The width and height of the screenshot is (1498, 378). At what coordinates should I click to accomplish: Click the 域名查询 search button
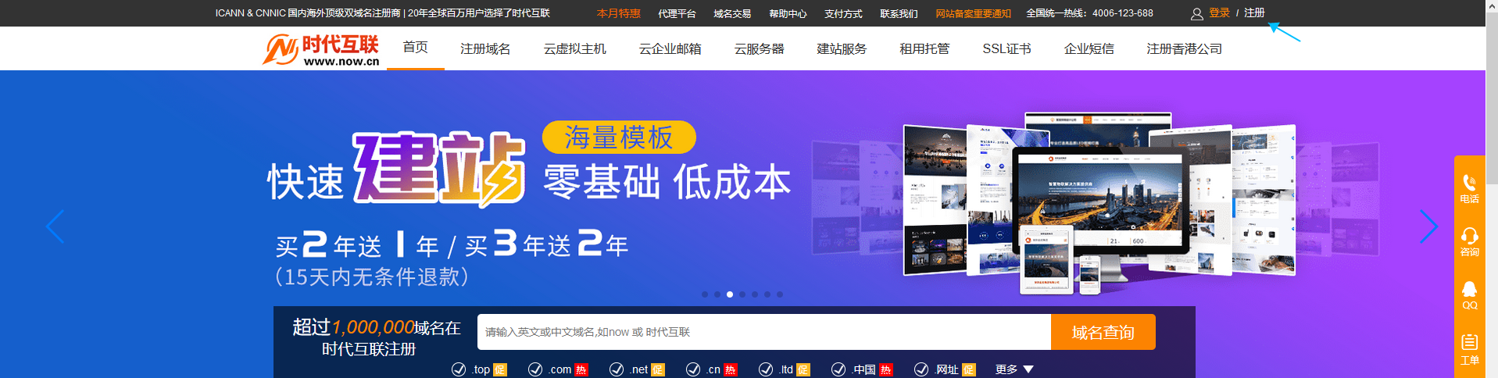tap(1103, 332)
